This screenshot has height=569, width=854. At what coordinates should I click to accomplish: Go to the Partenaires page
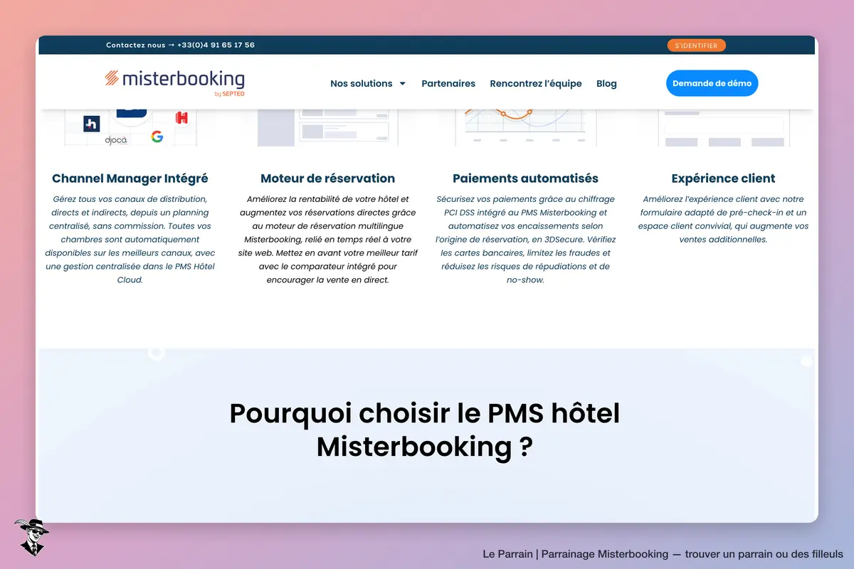tap(448, 83)
